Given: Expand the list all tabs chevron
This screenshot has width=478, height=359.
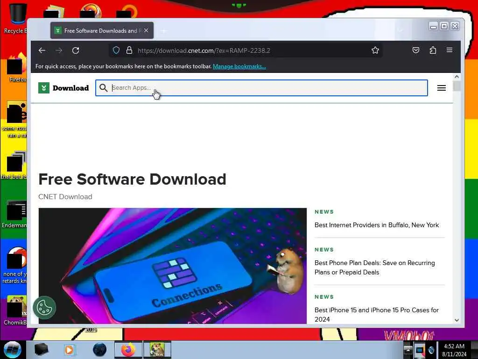Looking at the screenshot, I should click(x=400, y=30).
